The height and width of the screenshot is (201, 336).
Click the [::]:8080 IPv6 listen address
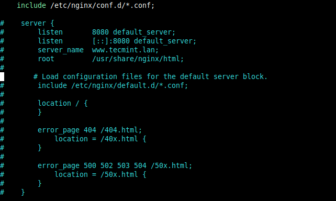tap(111, 41)
